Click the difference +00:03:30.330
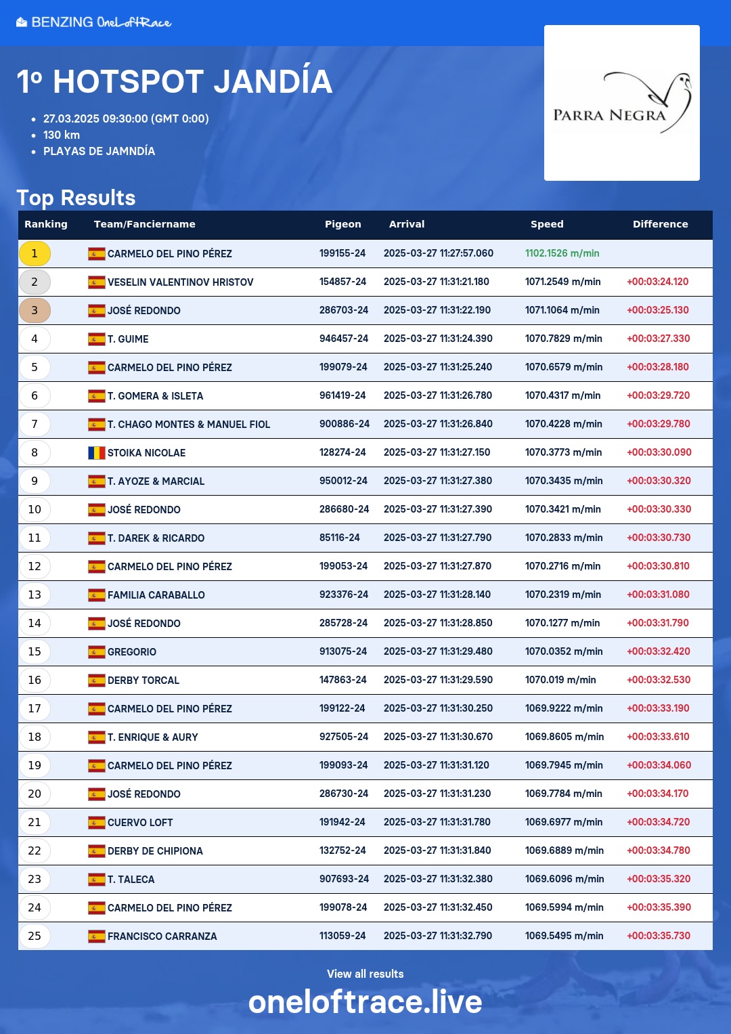731x1034 pixels. point(659,509)
